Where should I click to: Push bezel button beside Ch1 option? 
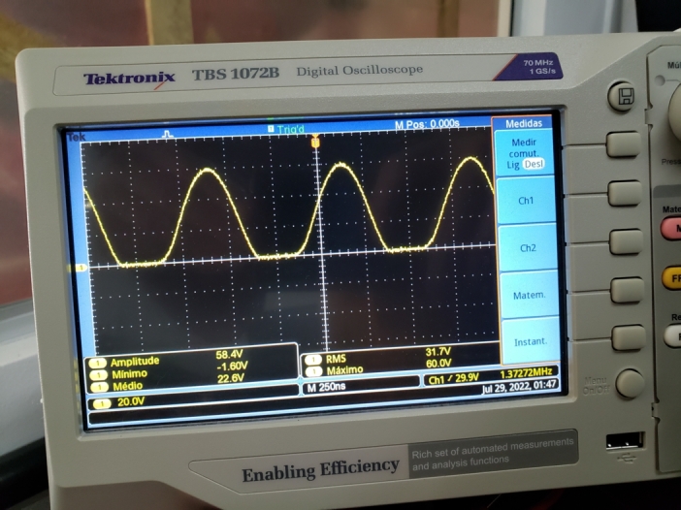click(x=625, y=194)
